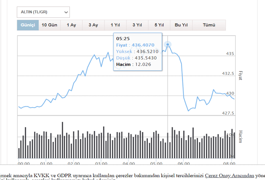Click the Fiyat value 436.4070 in tooltip
The height and width of the screenshot is (180, 265).
pyautogui.click(x=143, y=45)
